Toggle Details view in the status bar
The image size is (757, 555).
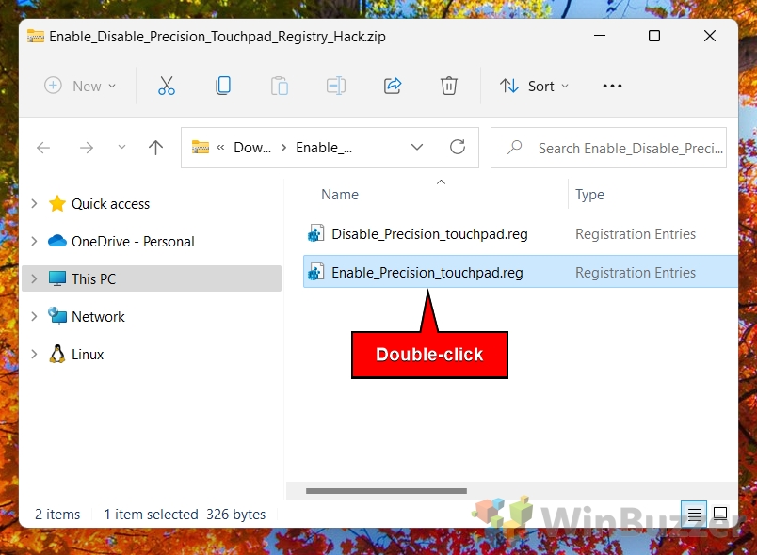[695, 514]
